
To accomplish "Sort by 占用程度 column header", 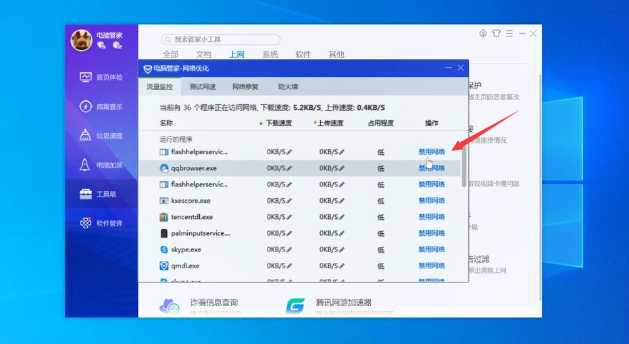I will pyautogui.click(x=380, y=123).
